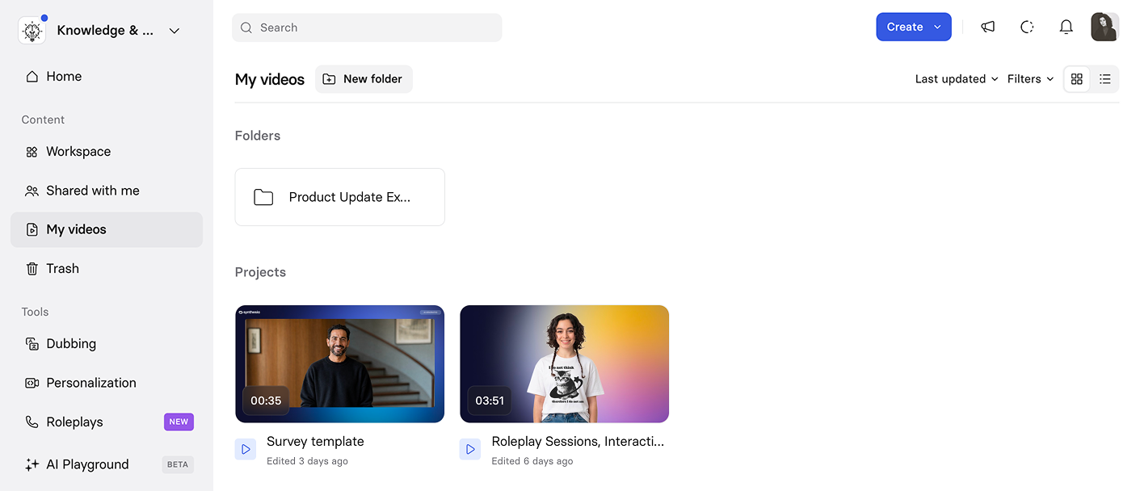This screenshot has width=1140, height=491.
Task: Click the My videos file icon
Action: (x=32, y=229)
